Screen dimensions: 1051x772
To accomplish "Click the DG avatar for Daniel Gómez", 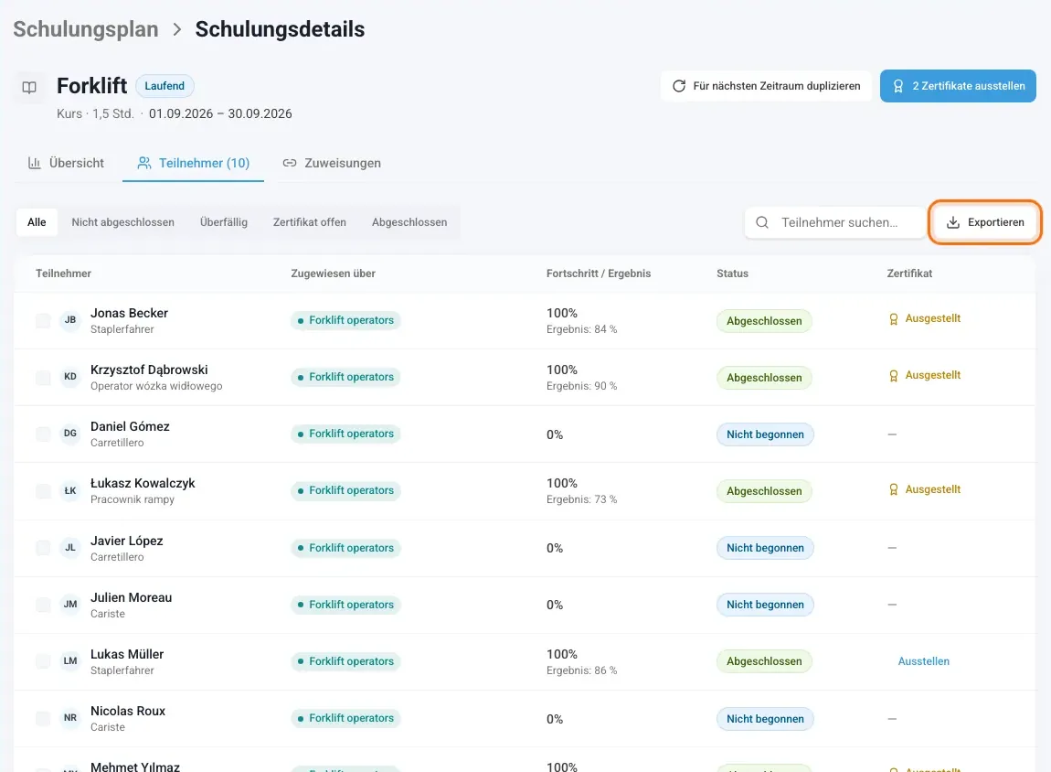I will click(70, 434).
